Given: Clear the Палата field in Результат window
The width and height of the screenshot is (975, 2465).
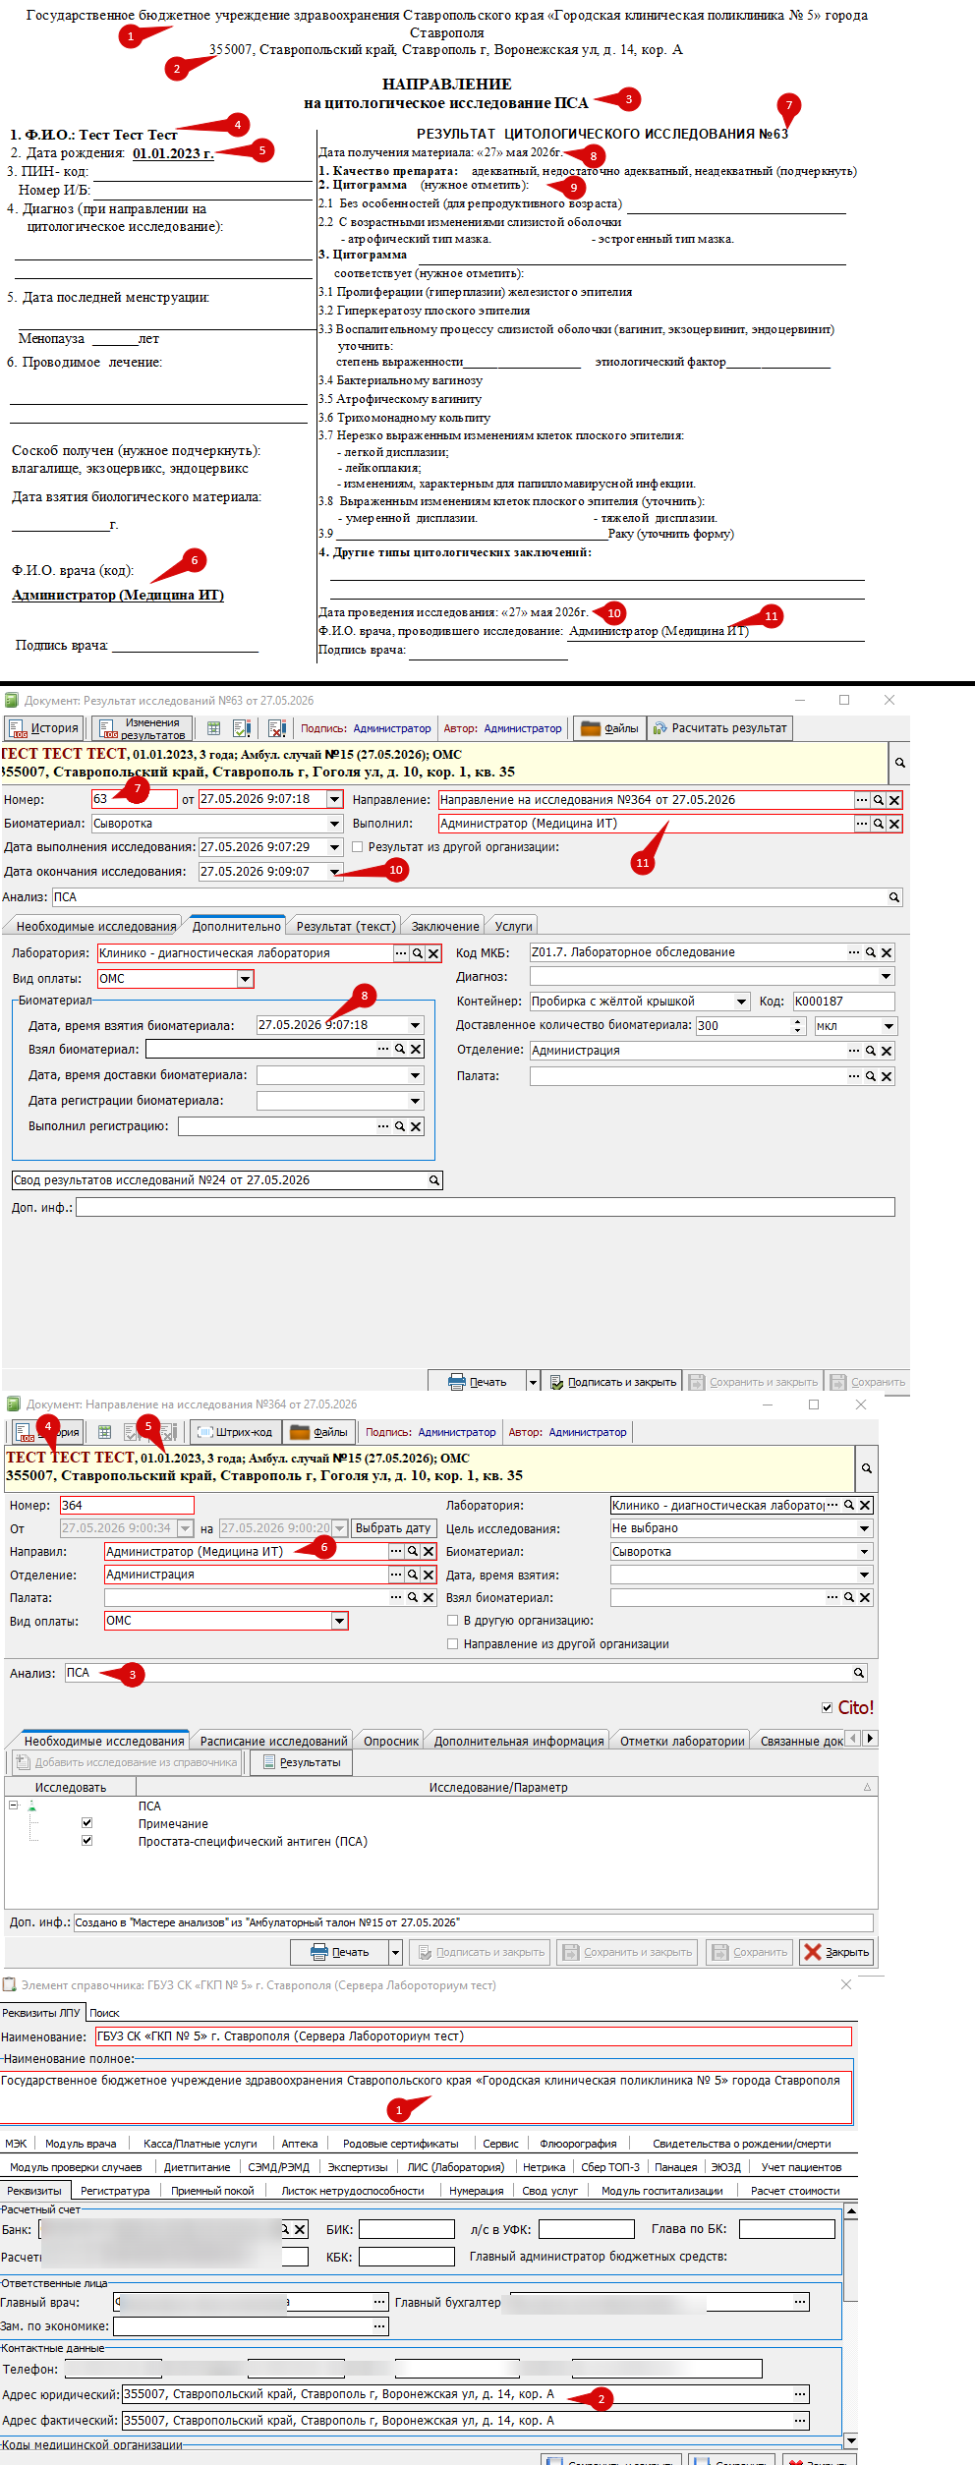Looking at the screenshot, I should tap(887, 1076).
